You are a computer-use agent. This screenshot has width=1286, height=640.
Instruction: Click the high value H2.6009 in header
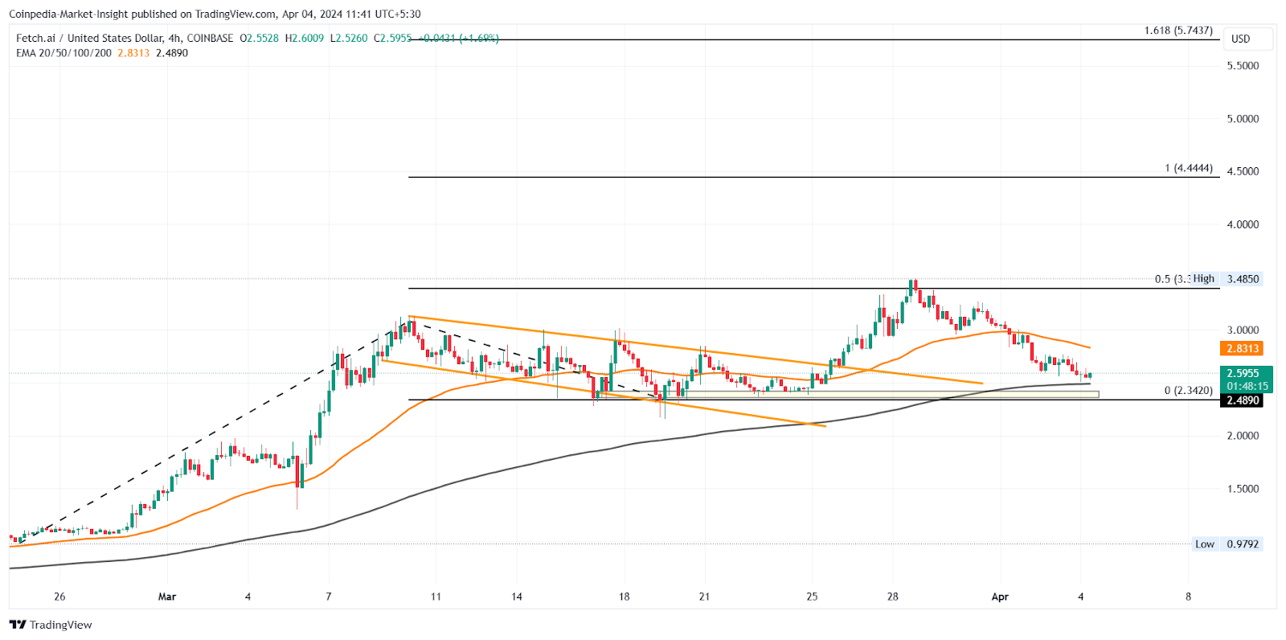(x=305, y=38)
